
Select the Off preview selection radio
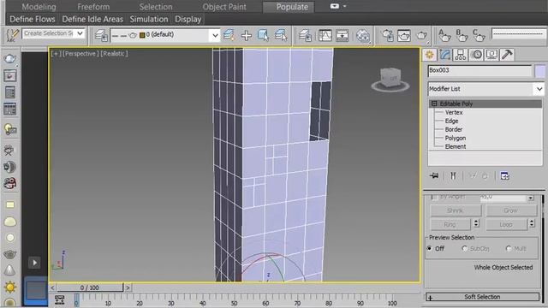(430, 248)
